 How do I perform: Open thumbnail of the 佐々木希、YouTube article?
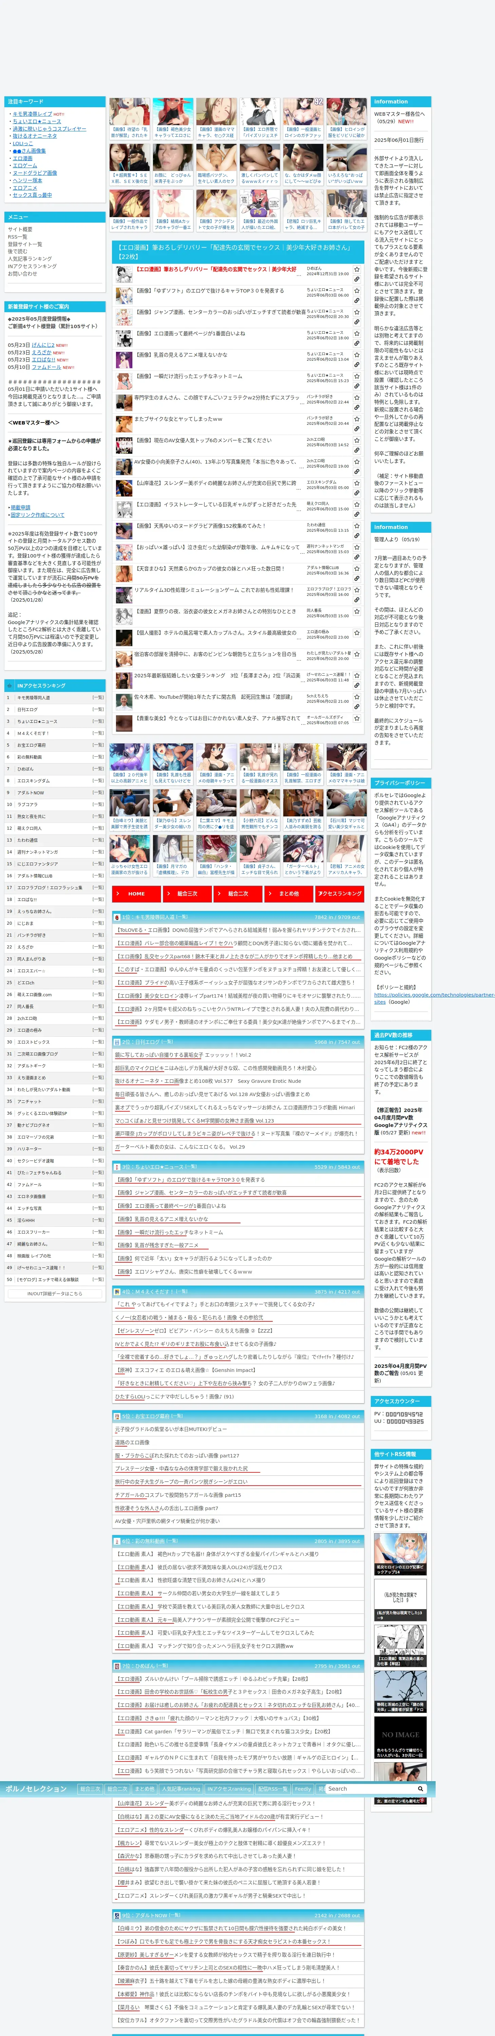(123, 702)
